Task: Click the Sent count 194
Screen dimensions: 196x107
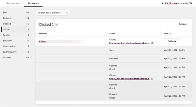Action: point(27,13)
